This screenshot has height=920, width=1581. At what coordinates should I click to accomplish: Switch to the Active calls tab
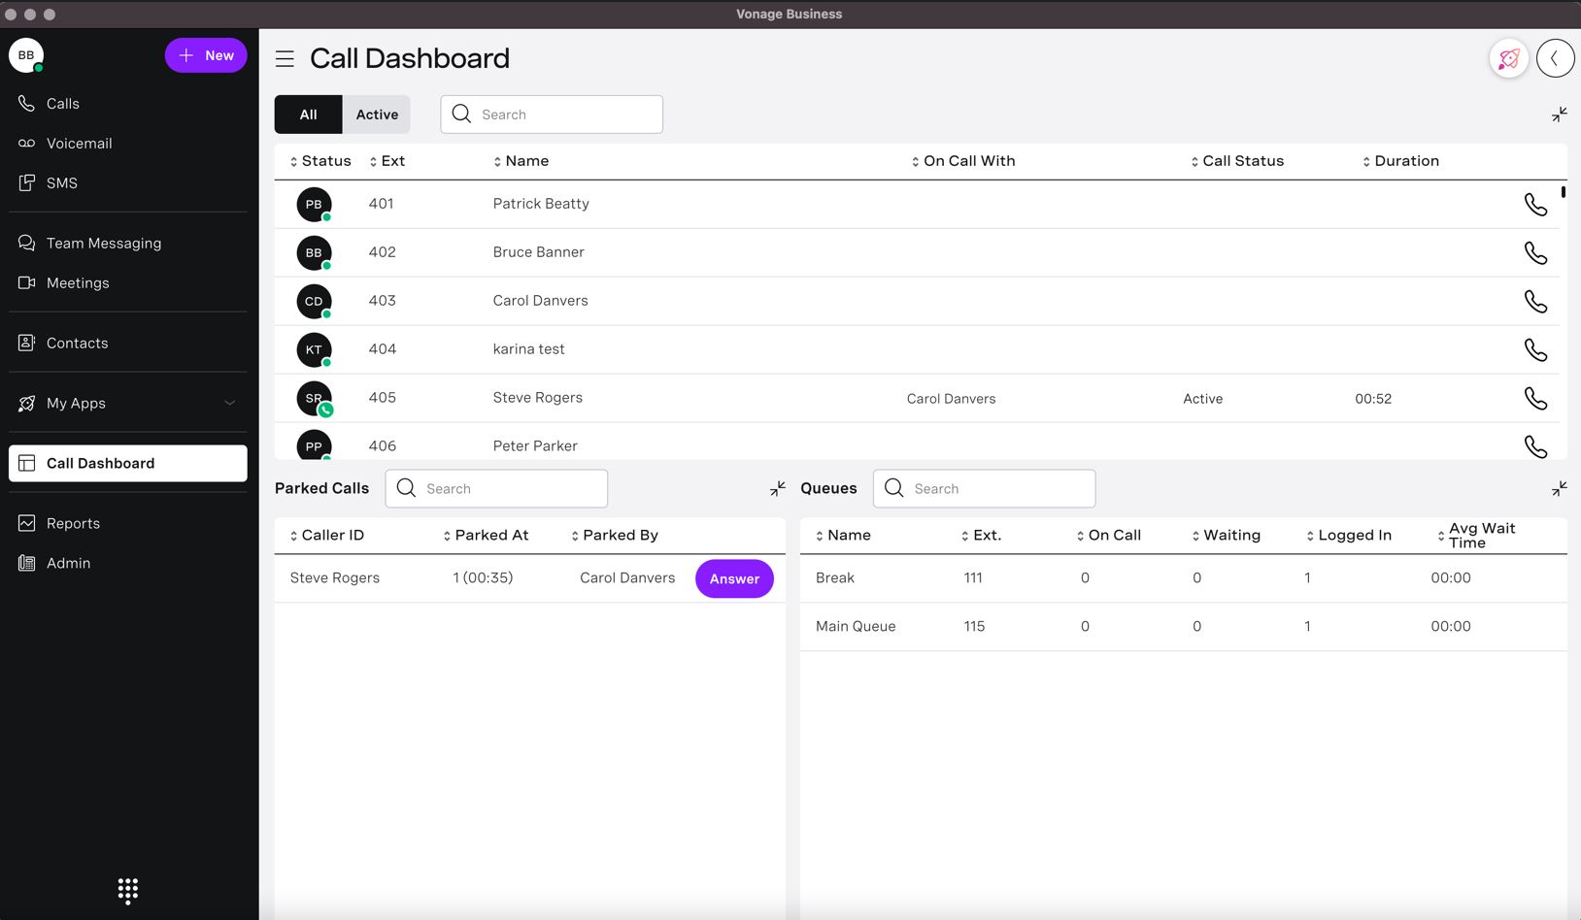coord(377,114)
